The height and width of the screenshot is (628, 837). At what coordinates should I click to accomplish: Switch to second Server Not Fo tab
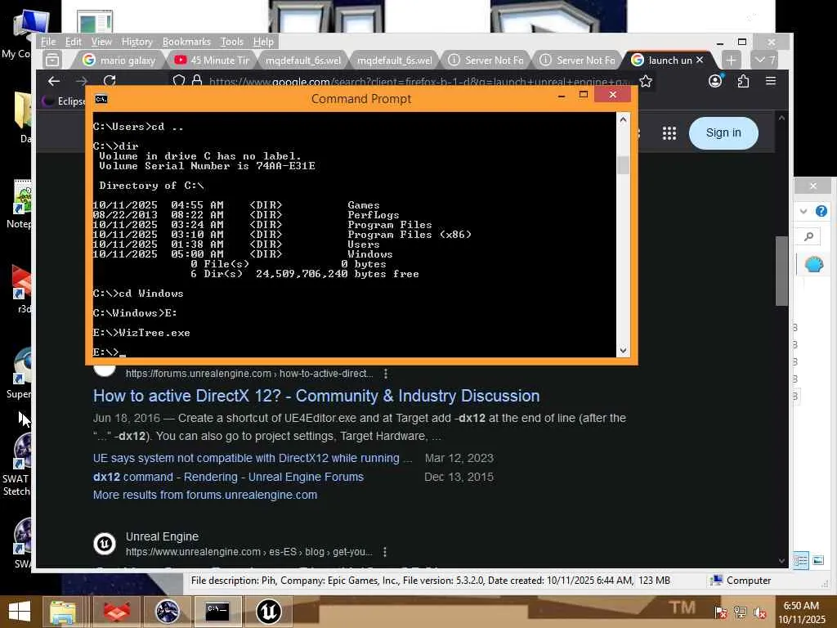(578, 61)
